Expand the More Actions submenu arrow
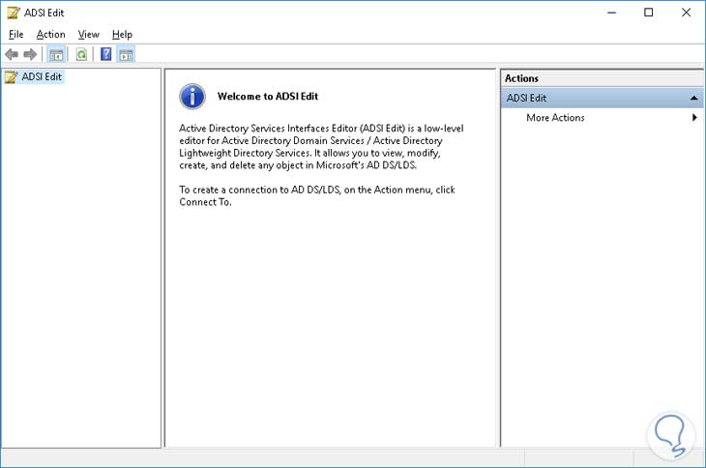Viewport: 706px width, 468px height. click(694, 117)
